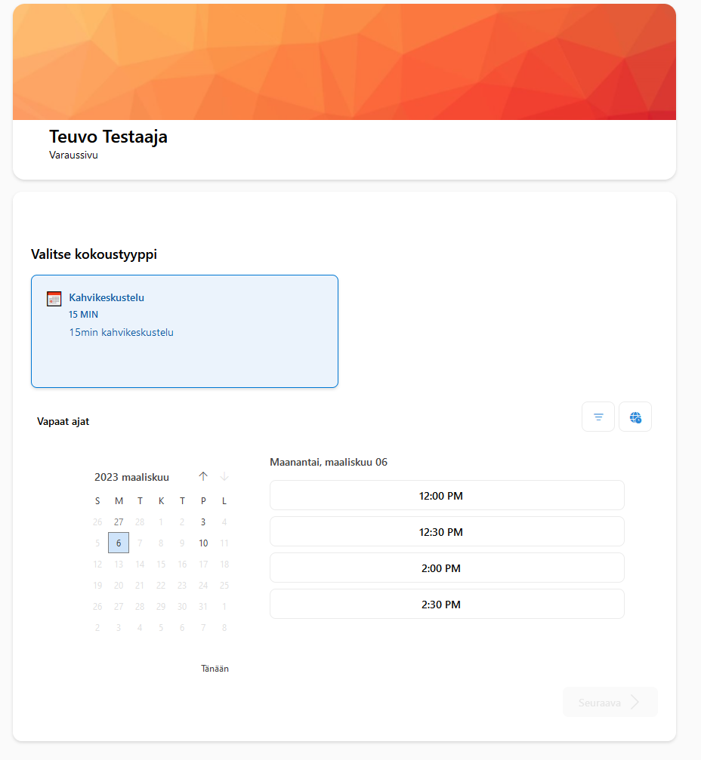The width and height of the screenshot is (701, 760).
Task: Click the "P" weekday column header
Action: pyautogui.click(x=203, y=500)
